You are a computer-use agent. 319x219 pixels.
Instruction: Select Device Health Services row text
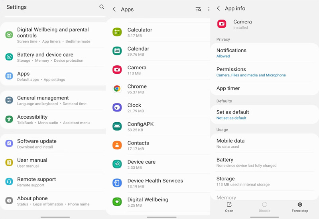[155, 183]
